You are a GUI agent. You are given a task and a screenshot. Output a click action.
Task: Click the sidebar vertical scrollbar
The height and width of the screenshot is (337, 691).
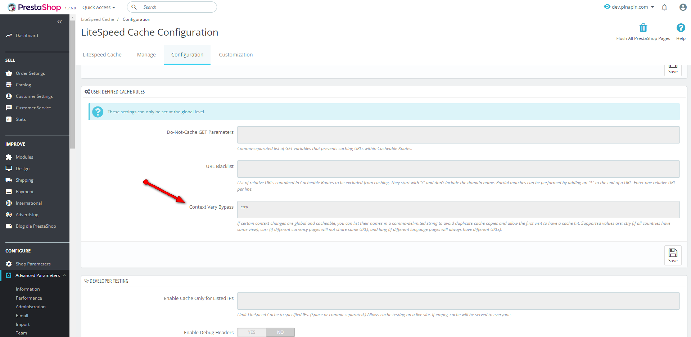73,85
